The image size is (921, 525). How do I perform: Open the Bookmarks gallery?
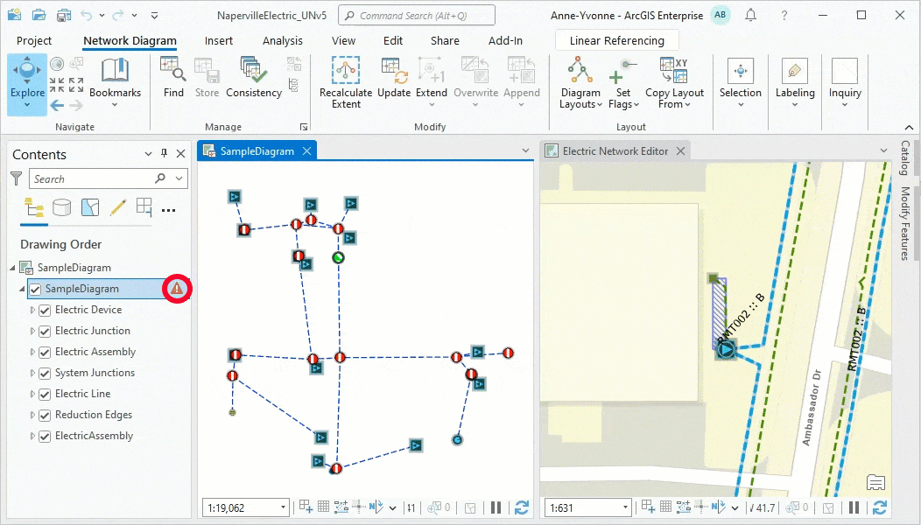(x=116, y=82)
